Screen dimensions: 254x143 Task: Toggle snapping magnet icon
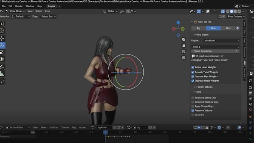tap(128, 11)
